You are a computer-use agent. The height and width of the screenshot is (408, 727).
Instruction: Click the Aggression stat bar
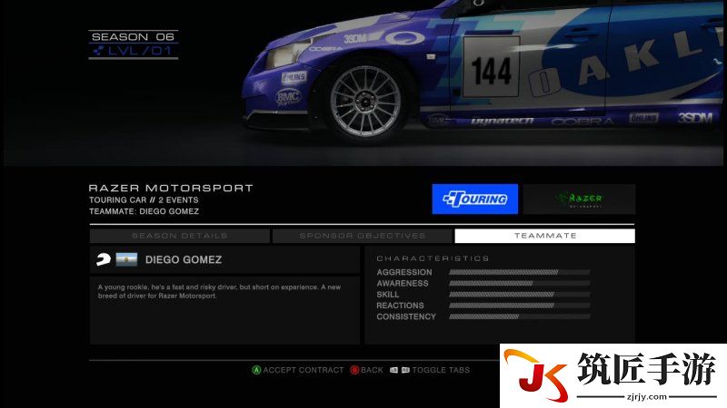(x=519, y=272)
